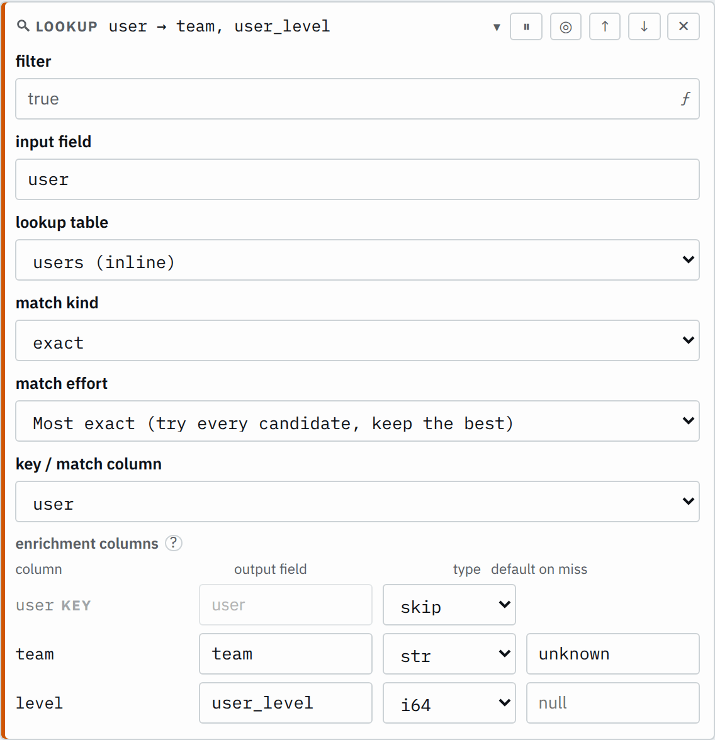Open the match kind dropdown set to exact
715x740 pixels.
click(357, 341)
